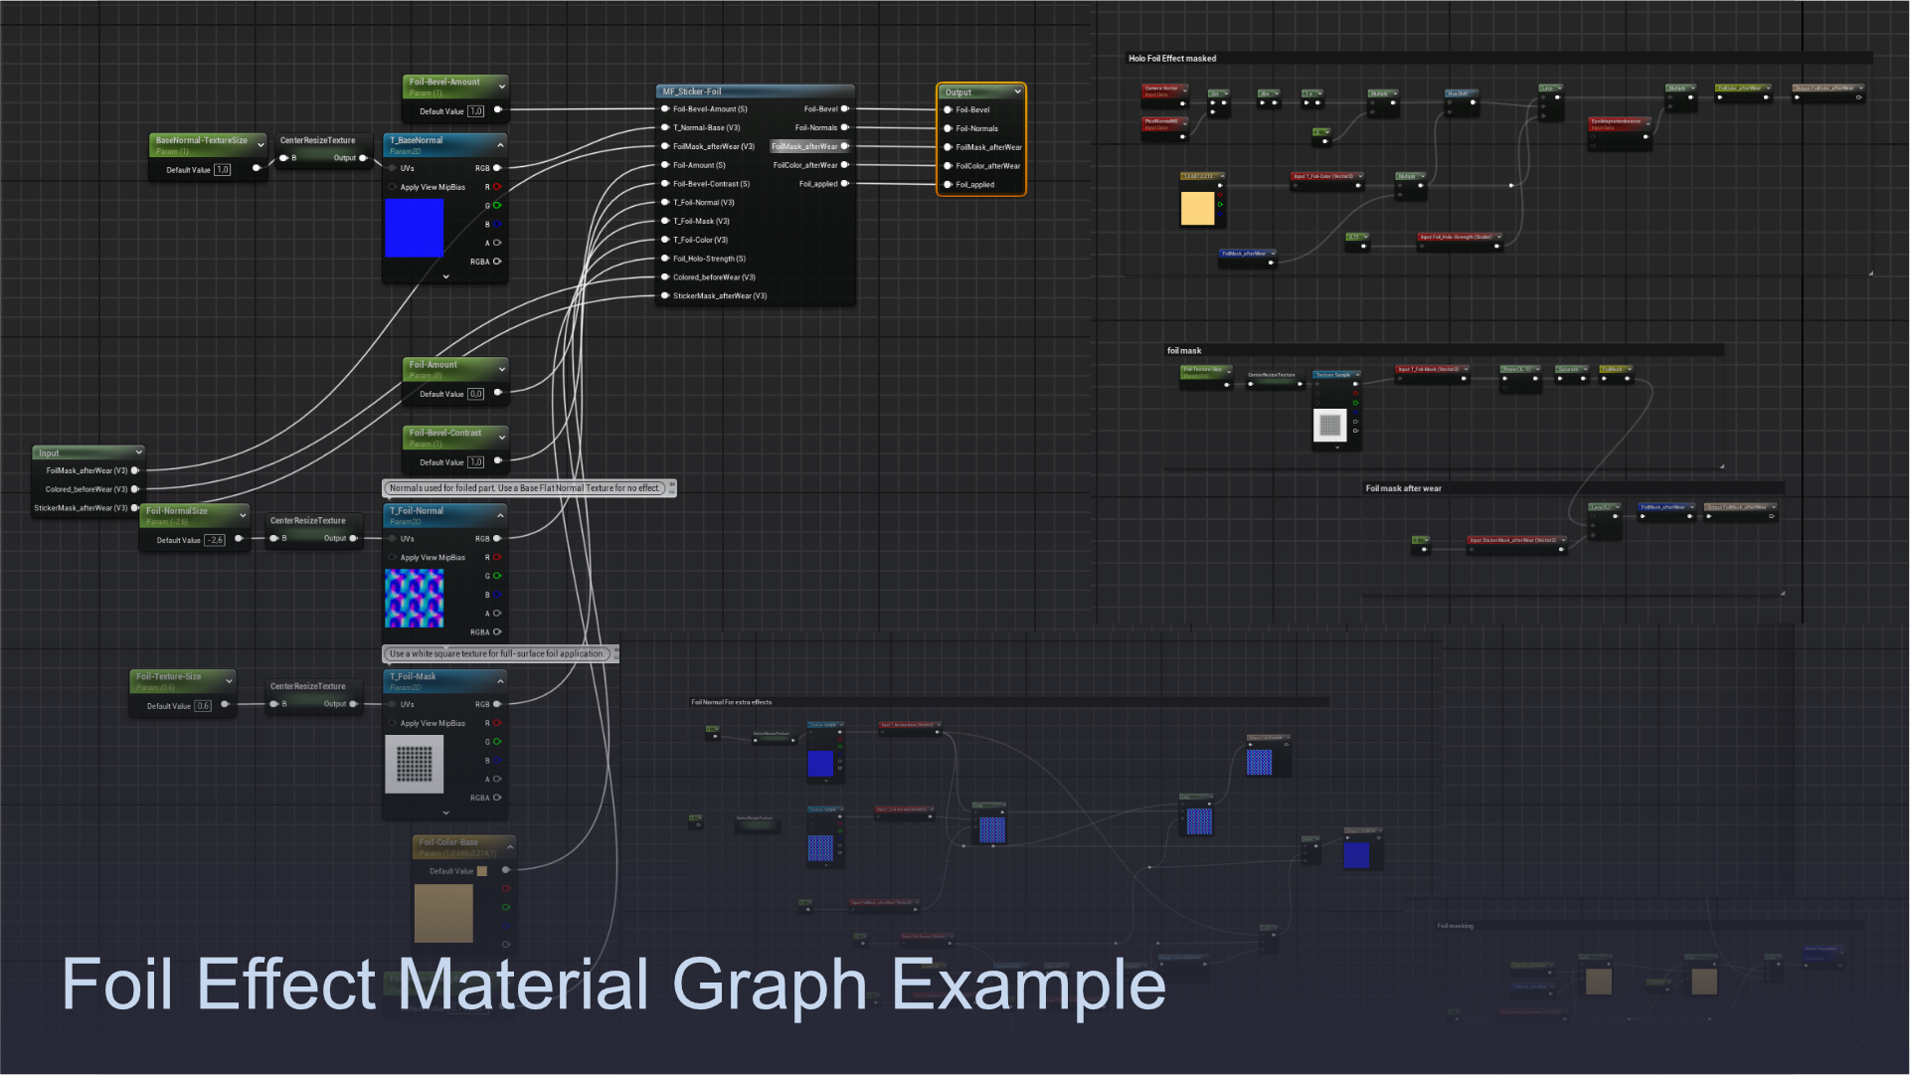Image resolution: width=1910 pixels, height=1075 pixels.
Task: Click the Foil-Amount default value field
Action: point(476,395)
